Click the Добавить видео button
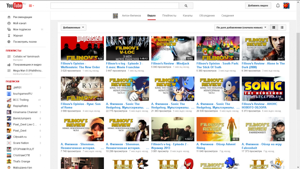This screenshot has height=169, width=300. (x=258, y=5)
